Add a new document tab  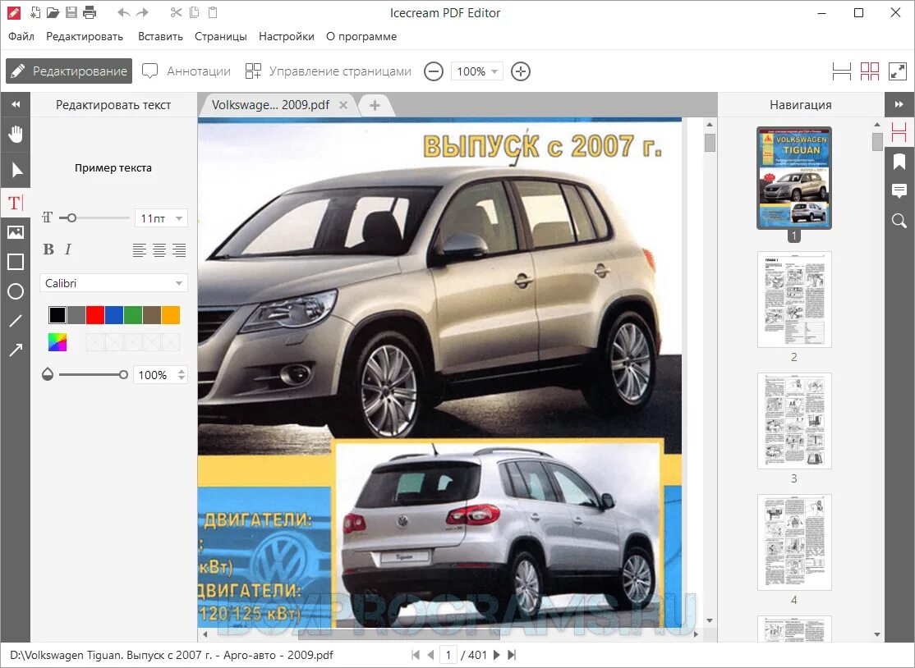coord(375,106)
